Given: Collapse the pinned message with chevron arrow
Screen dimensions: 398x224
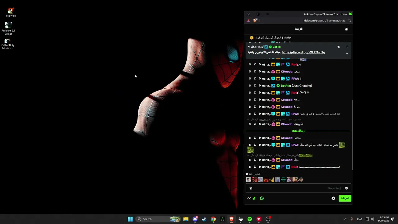Looking at the screenshot, I should 347,54.
